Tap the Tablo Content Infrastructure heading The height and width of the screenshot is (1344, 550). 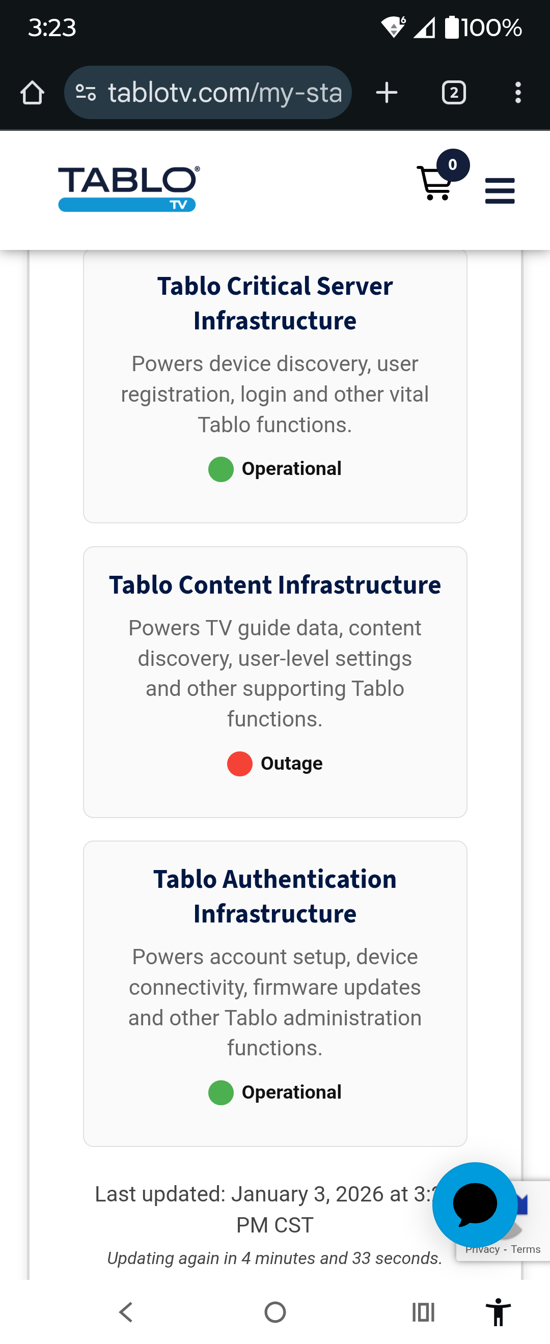tap(275, 585)
